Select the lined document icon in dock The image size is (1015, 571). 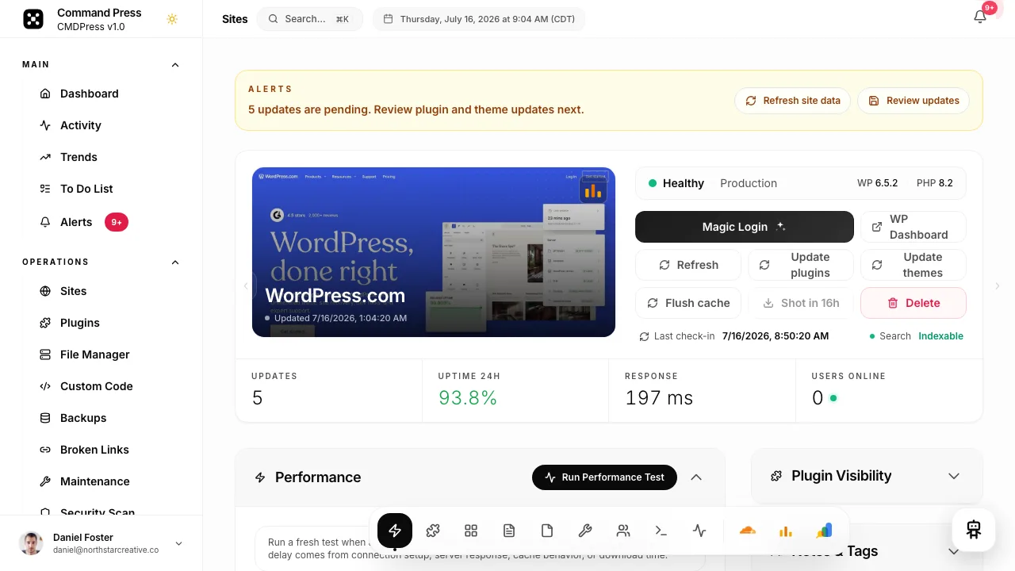509,531
